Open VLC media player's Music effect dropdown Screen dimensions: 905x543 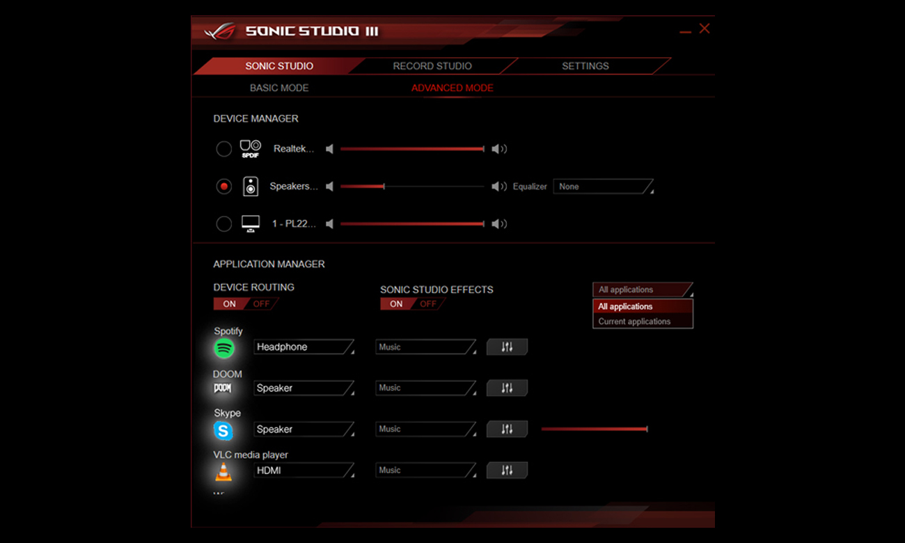point(426,471)
